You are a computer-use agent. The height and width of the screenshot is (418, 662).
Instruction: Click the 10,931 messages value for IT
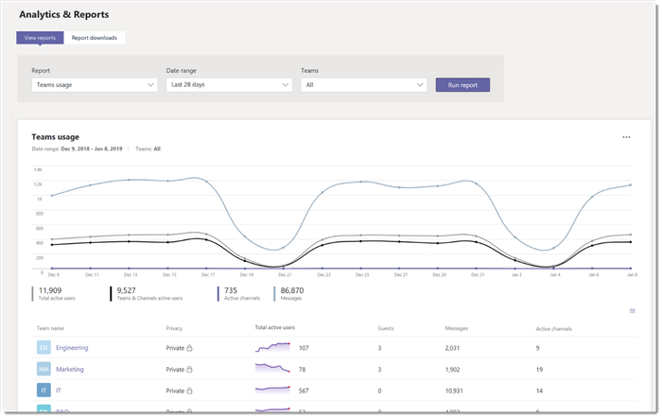454,391
